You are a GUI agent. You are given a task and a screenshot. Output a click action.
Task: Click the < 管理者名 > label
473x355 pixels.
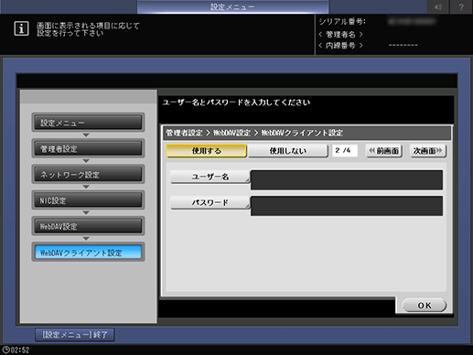(340, 35)
